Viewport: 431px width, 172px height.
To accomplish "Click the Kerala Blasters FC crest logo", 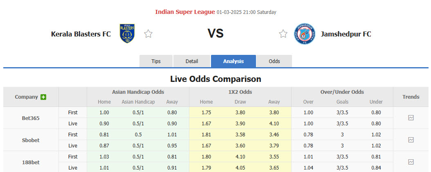I will [127, 34].
